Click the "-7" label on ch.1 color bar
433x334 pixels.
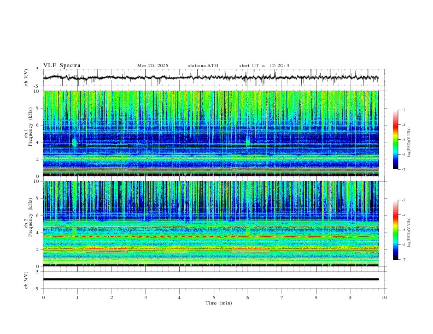tap(403, 169)
